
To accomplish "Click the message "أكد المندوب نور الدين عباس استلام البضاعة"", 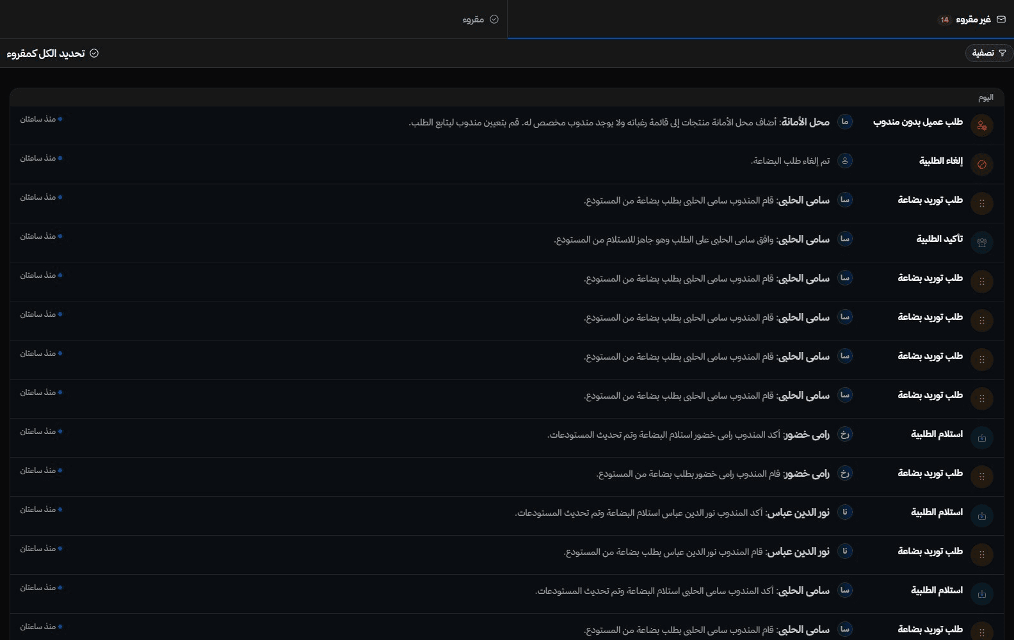I will [639, 513].
